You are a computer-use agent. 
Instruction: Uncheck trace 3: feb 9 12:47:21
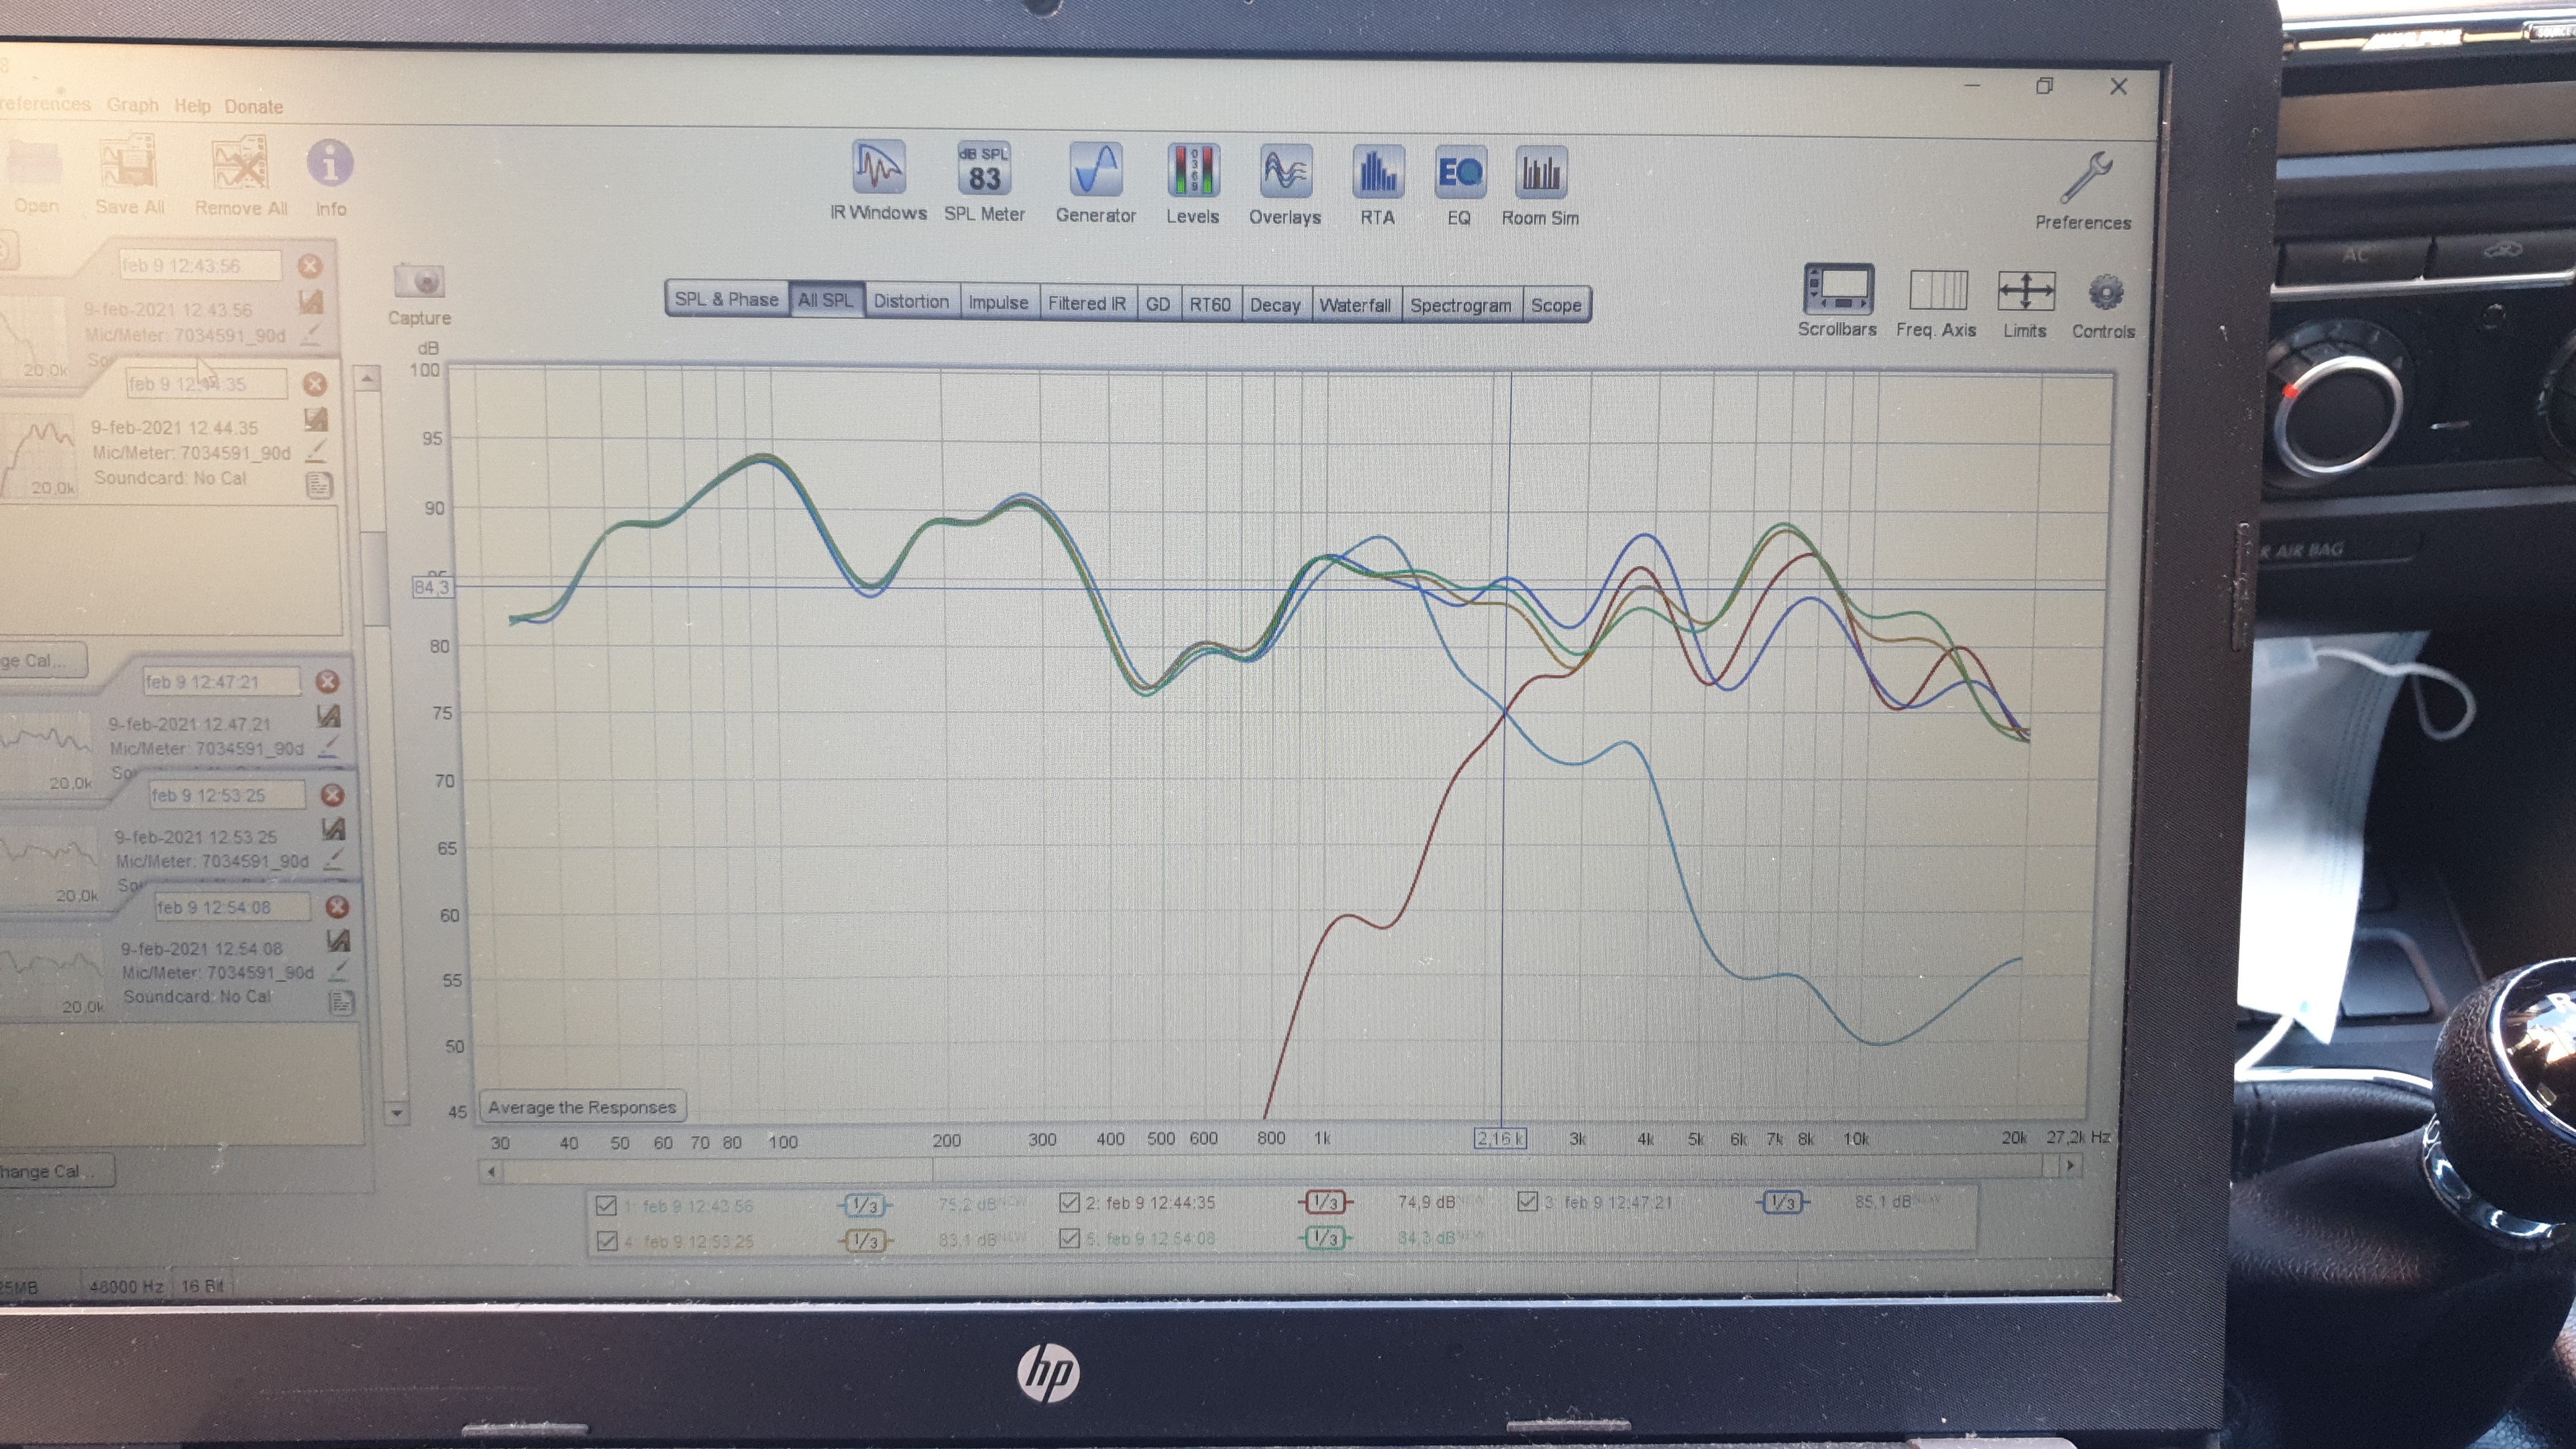click(1527, 1201)
